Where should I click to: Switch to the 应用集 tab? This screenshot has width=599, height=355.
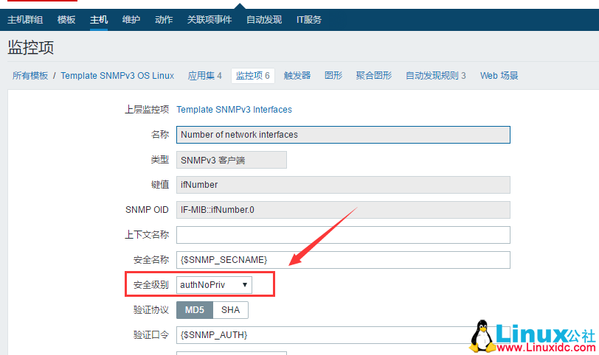coord(204,76)
